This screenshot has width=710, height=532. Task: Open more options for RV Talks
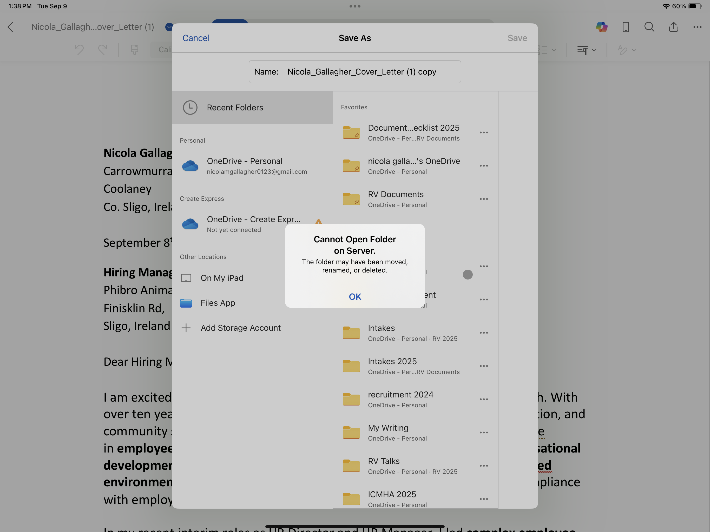pos(484,465)
